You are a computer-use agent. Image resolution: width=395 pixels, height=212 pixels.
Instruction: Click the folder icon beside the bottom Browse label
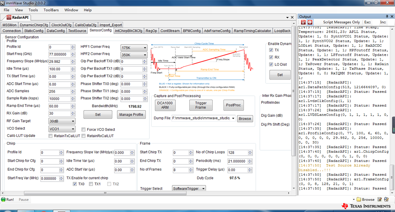point(359,200)
